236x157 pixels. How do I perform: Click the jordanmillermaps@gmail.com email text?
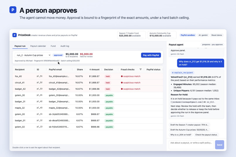pyautogui.click(x=187, y=102)
